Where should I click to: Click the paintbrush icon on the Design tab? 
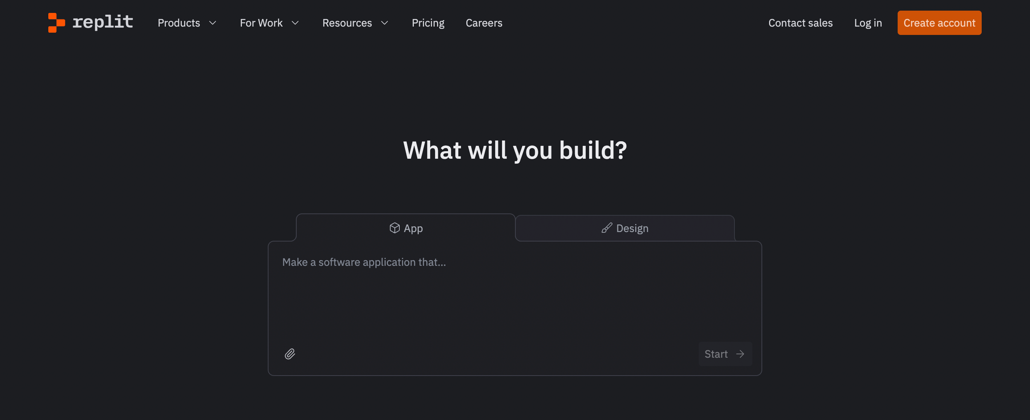point(607,228)
